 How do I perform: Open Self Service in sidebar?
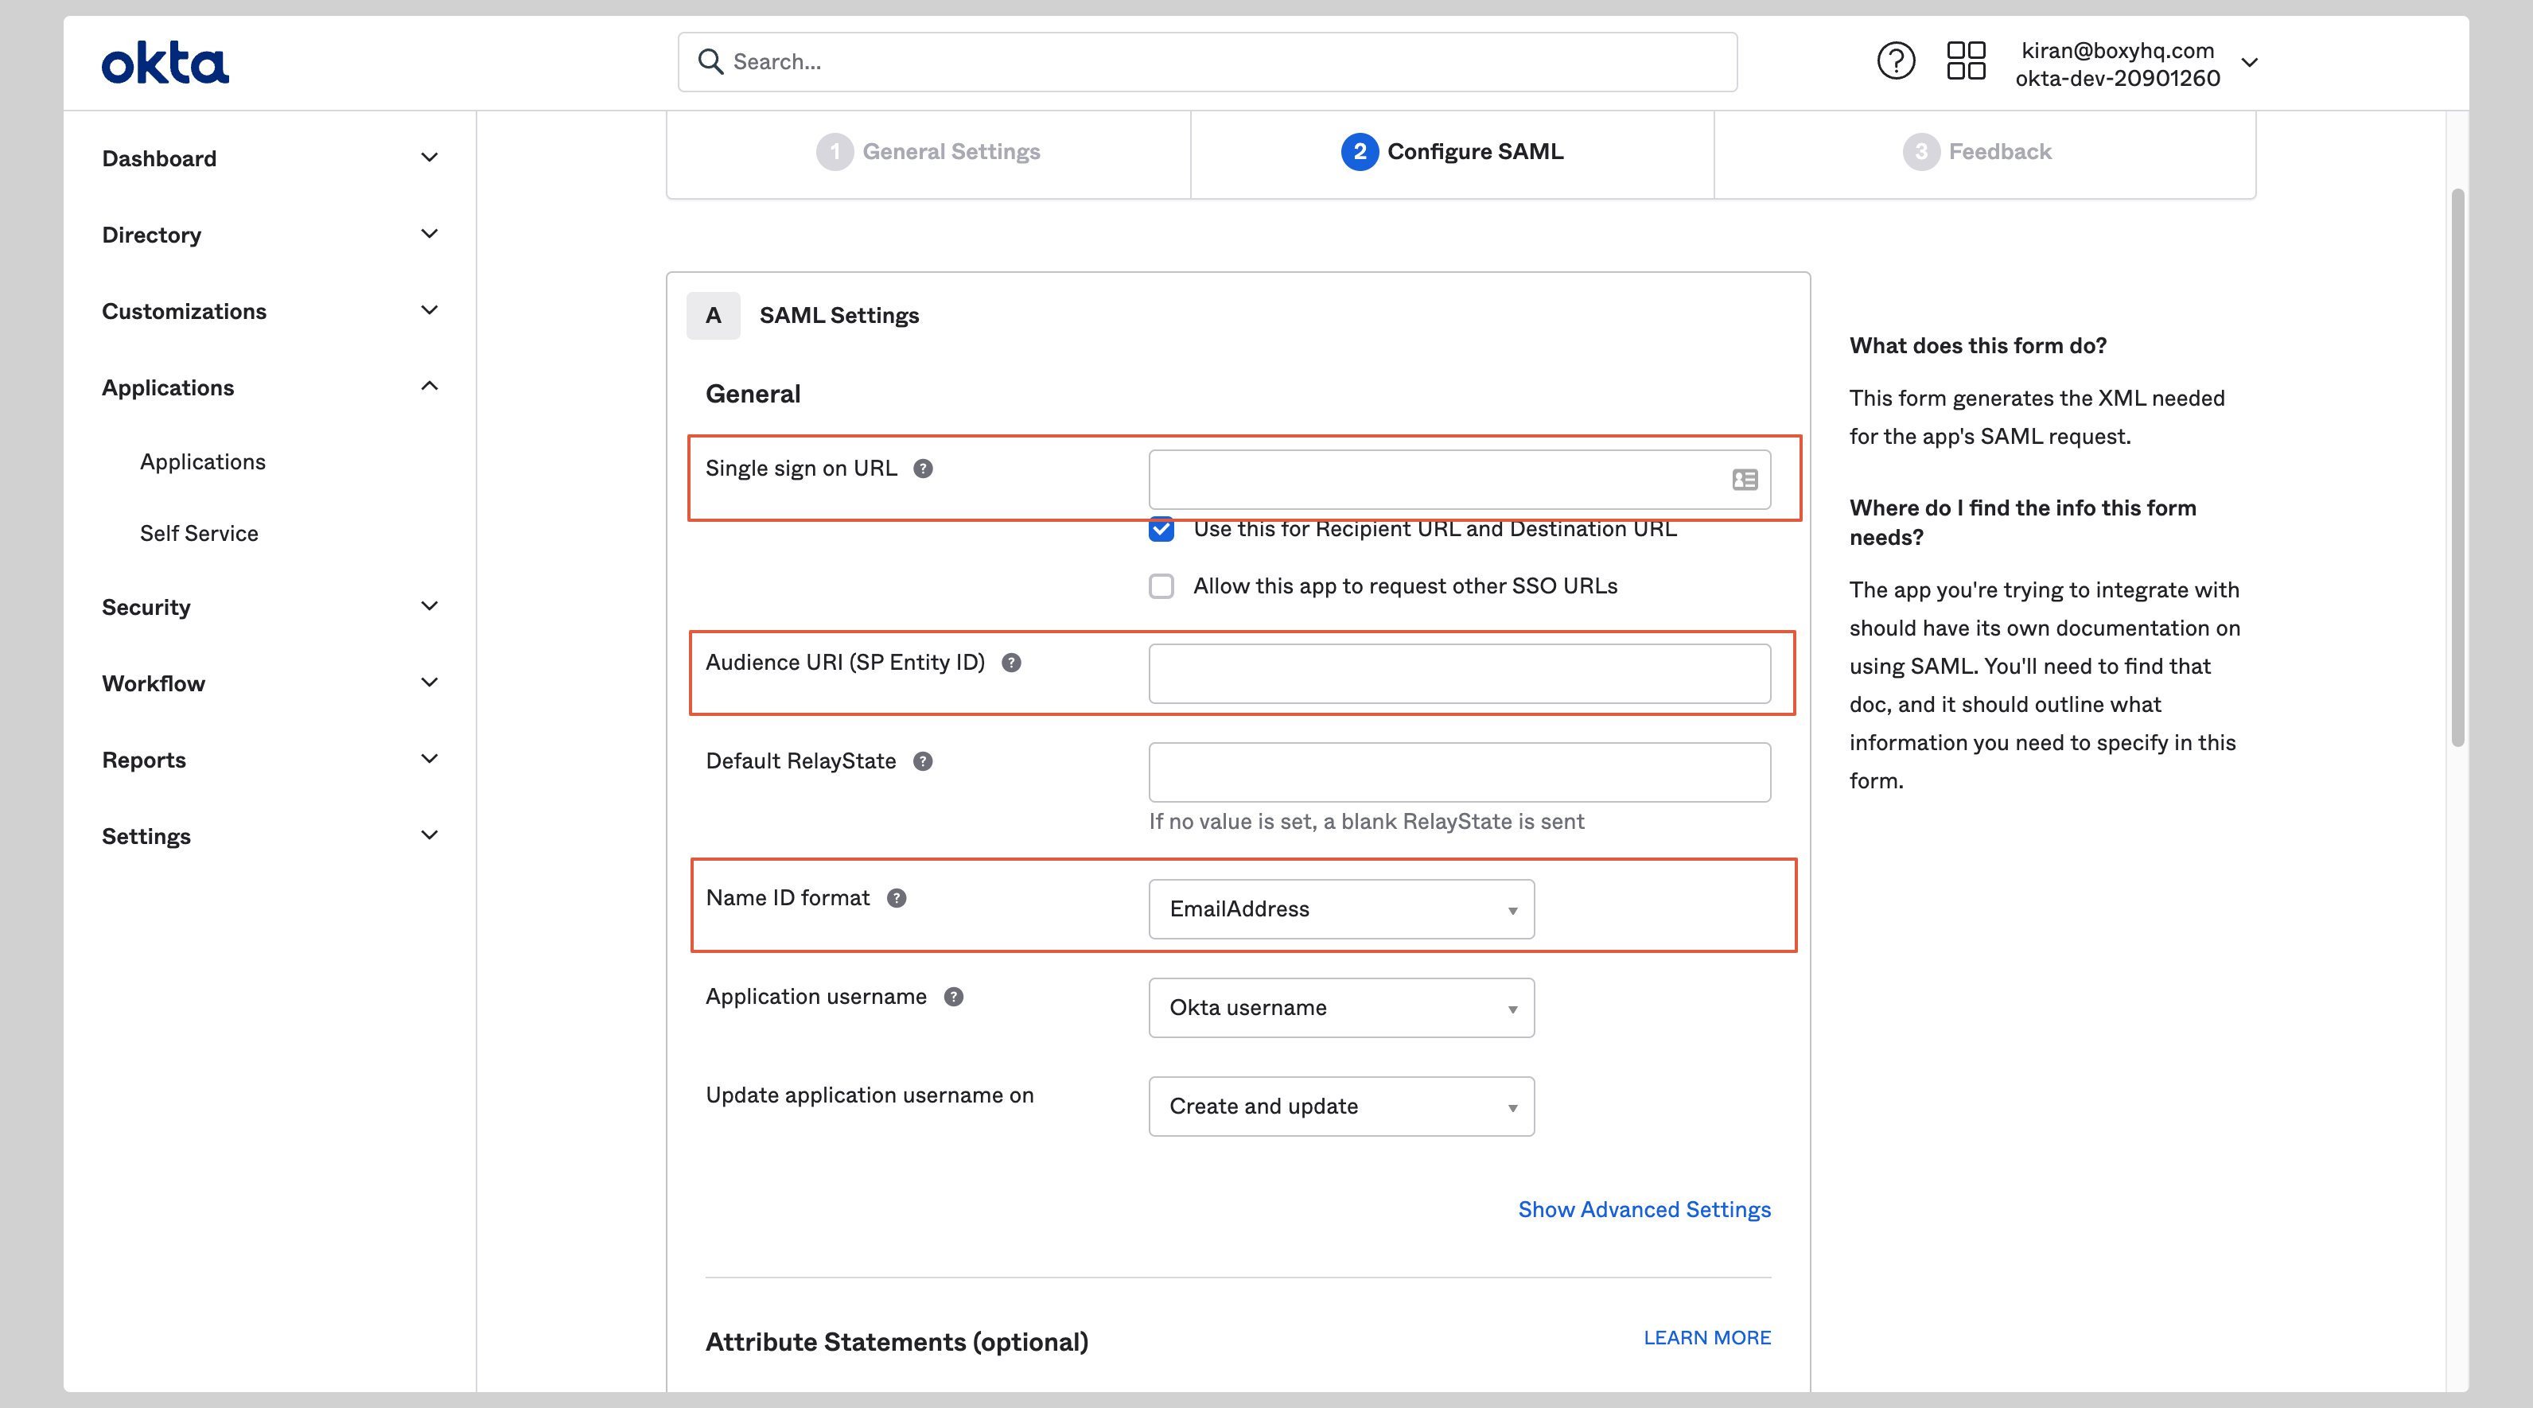point(199,533)
